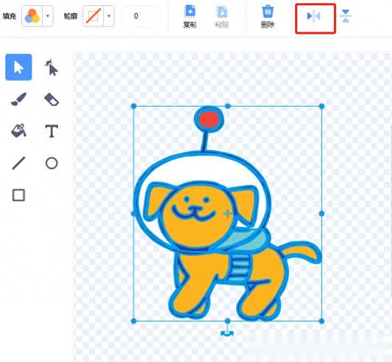
Task: Pick the Brush tool
Action: (x=19, y=99)
